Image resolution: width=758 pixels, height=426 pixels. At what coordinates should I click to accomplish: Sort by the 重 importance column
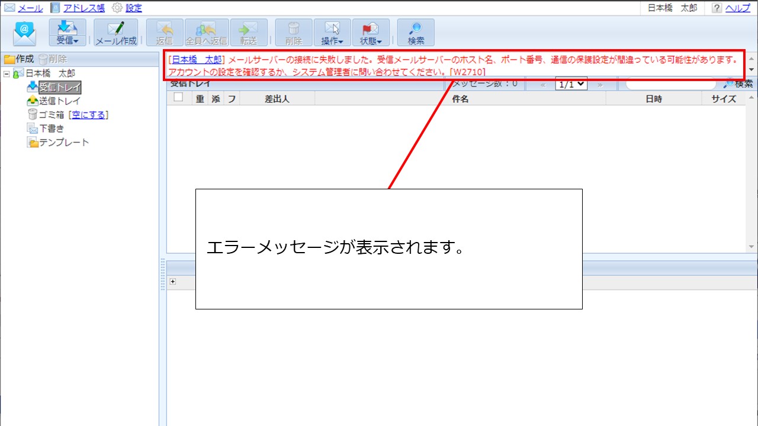(x=200, y=99)
